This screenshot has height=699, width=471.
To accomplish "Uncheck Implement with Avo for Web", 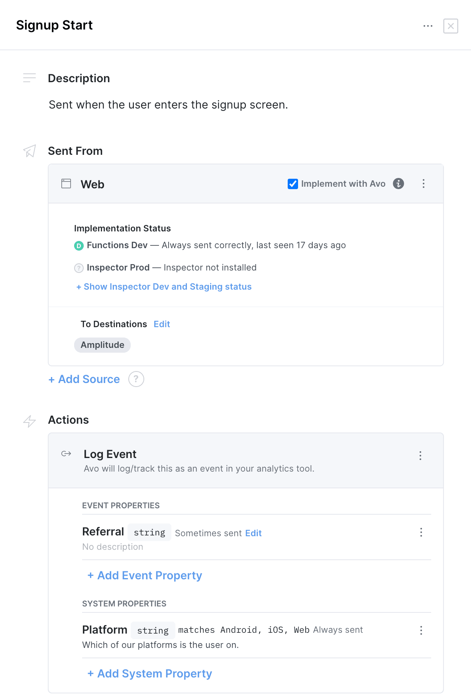I will [292, 184].
